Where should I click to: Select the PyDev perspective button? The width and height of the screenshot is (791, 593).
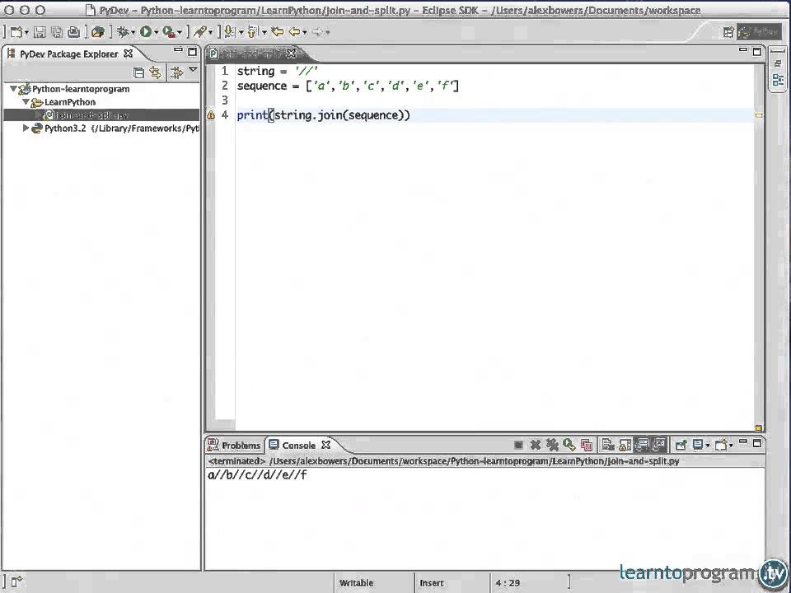tap(759, 32)
